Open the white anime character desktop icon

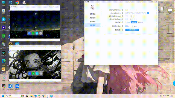pyautogui.click(x=24, y=2)
